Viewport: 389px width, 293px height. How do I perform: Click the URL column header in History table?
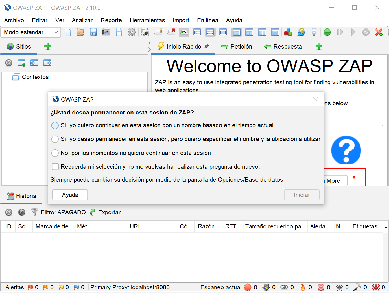pyautogui.click(x=136, y=226)
